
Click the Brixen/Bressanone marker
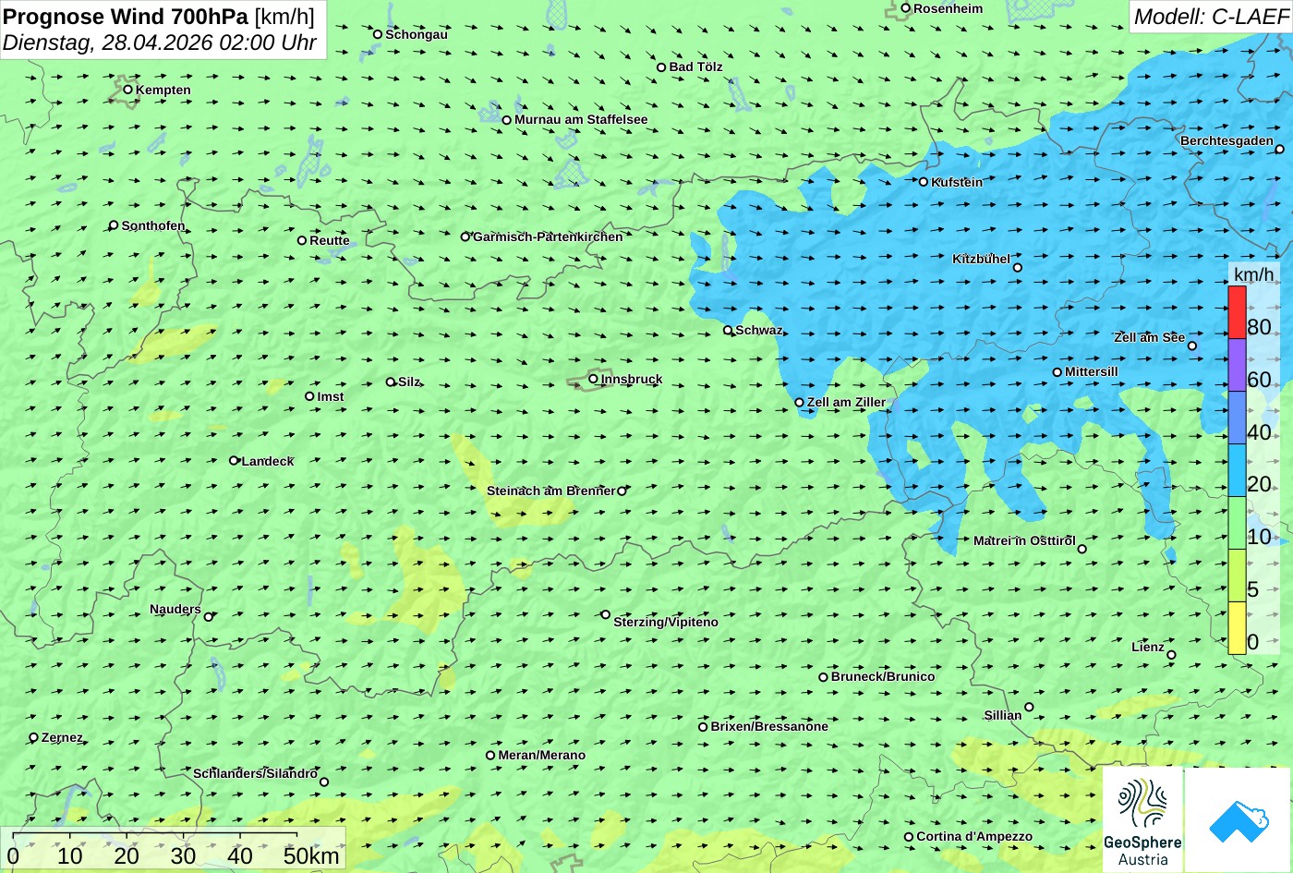pyautogui.click(x=703, y=727)
